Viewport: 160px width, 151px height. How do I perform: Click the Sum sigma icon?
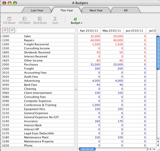point(55,19)
